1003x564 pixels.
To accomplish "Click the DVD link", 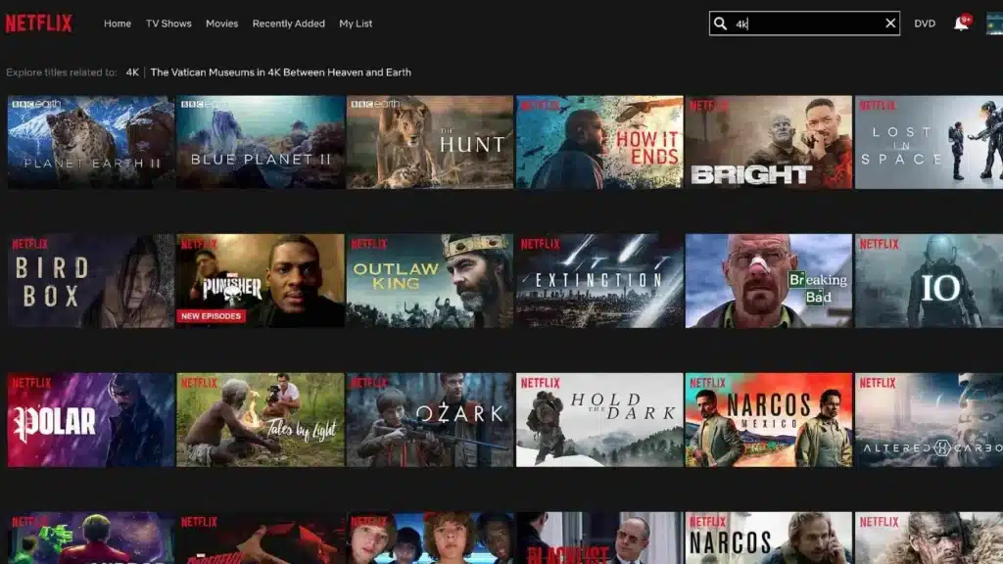I will tap(925, 23).
